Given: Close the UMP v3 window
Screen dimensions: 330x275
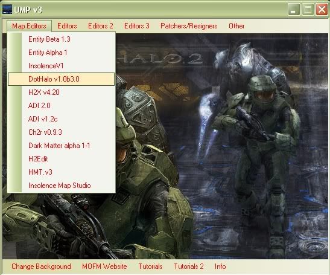Looking at the screenshot, I should (x=322, y=10).
